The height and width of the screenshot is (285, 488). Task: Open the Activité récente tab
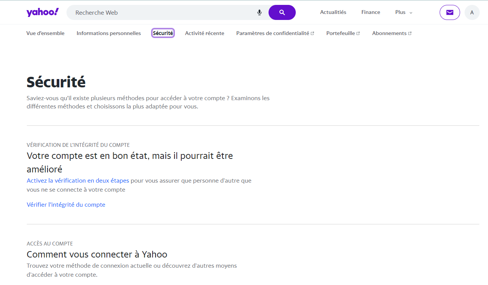click(205, 33)
